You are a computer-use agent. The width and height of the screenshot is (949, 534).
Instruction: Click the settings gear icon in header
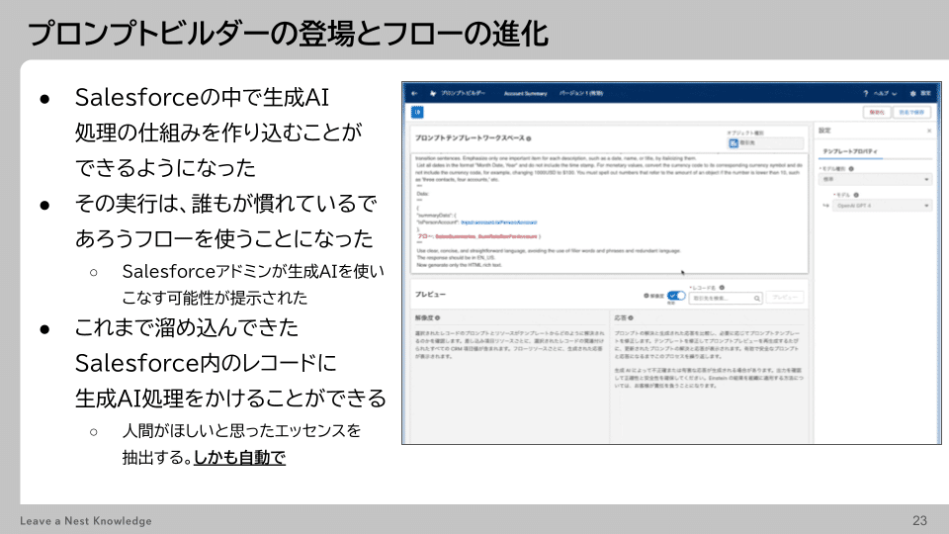pyautogui.click(x=912, y=93)
